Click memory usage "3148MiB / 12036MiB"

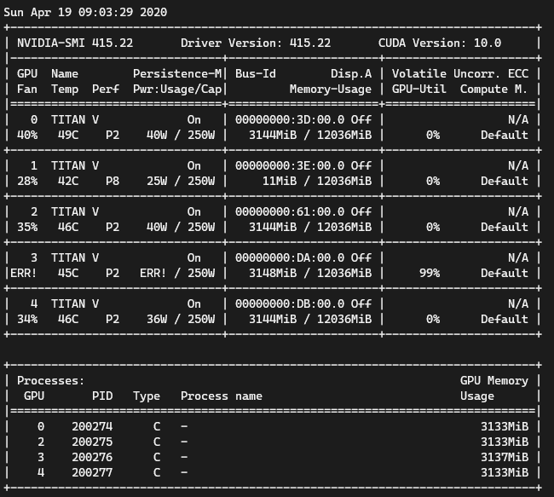(x=310, y=274)
